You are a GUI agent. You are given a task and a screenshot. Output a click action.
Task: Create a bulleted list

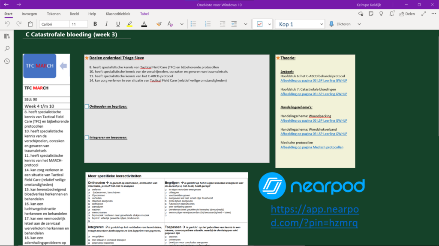tap(193, 24)
